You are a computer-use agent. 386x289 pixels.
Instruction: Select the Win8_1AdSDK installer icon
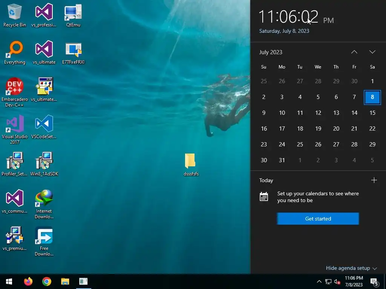[44, 164]
